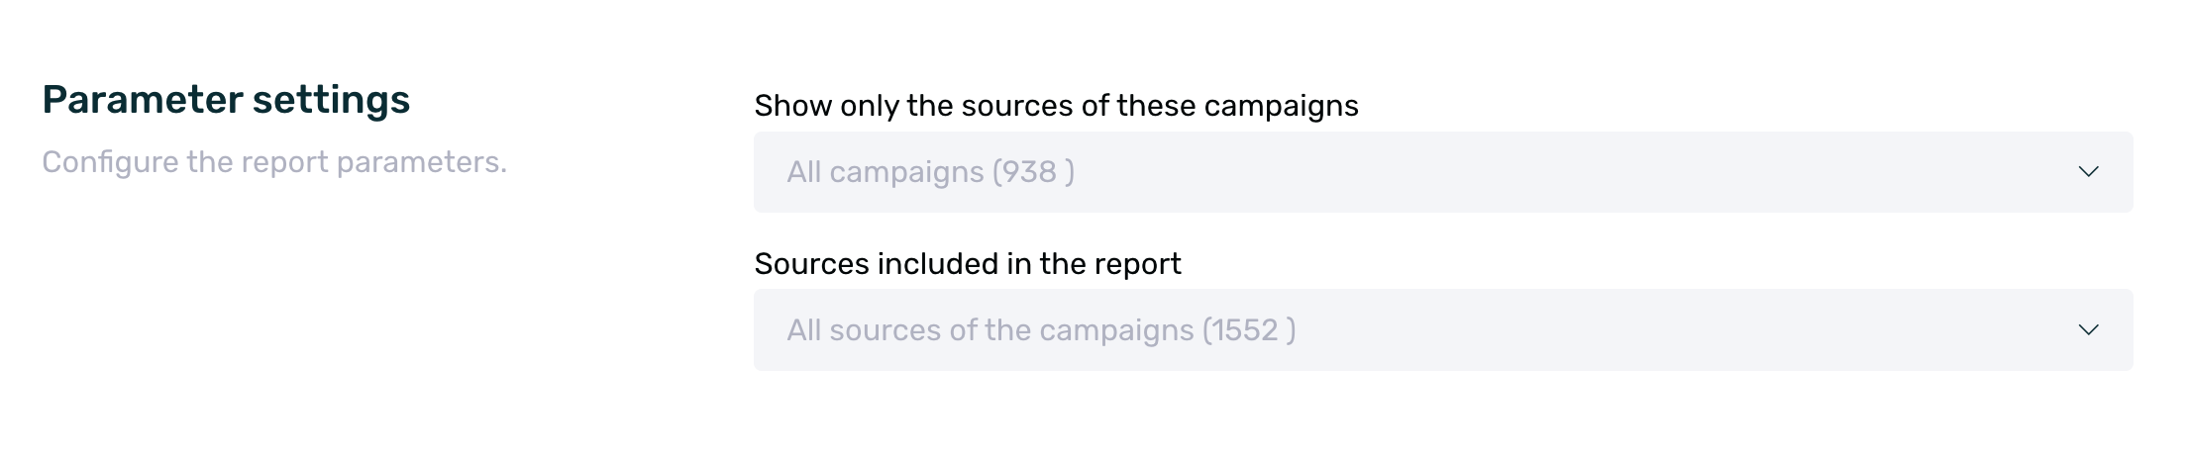This screenshot has width=2187, height=455.
Task: Click the 'Parameter settings' heading
Action: tap(226, 100)
